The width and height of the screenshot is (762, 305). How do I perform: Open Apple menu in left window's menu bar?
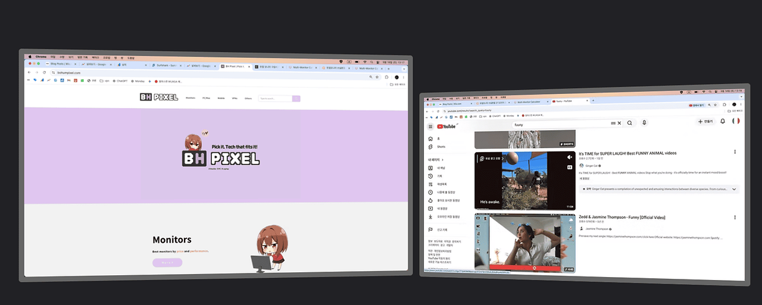[x=29, y=56]
